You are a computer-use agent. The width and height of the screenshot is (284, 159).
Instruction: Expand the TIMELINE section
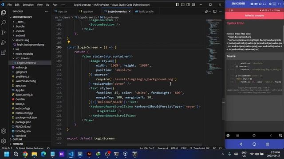tap(18, 144)
